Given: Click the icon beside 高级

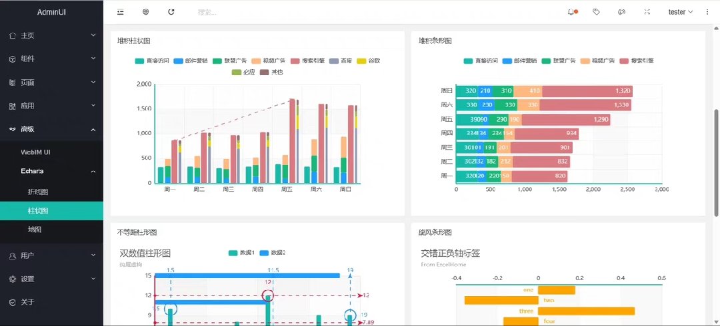Looking at the screenshot, I should (x=13, y=129).
